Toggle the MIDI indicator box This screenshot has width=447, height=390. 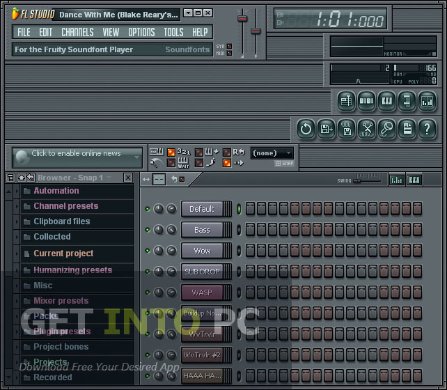click(229, 54)
